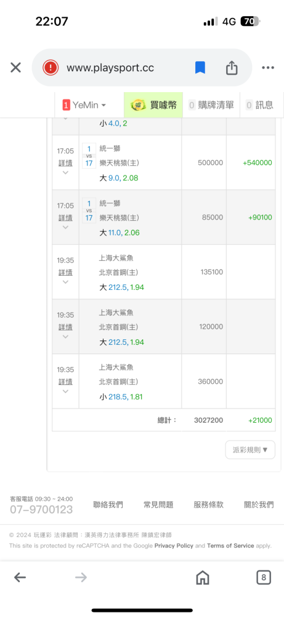Open the 聯絡我們 footer link

point(108,504)
